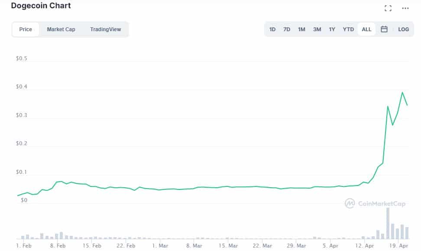Screen dimensions: 421x251
Task: Click the 15. Feb date label
Action: (x=92, y=246)
